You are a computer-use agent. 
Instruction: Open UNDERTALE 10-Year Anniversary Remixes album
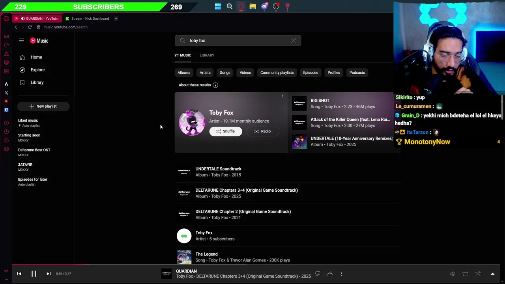point(342,141)
